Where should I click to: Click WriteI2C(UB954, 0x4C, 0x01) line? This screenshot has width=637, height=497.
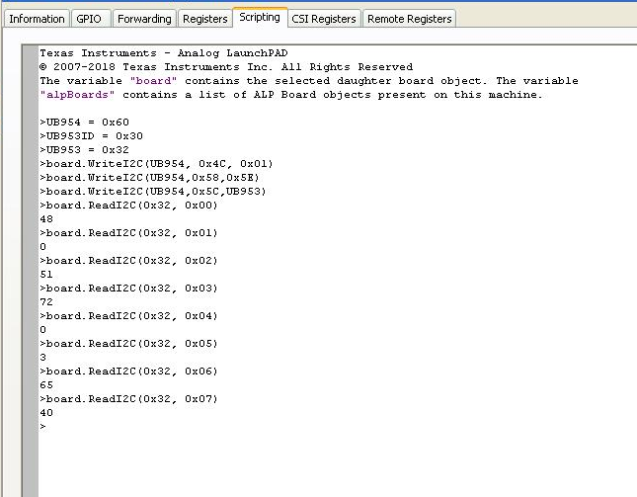(x=156, y=164)
